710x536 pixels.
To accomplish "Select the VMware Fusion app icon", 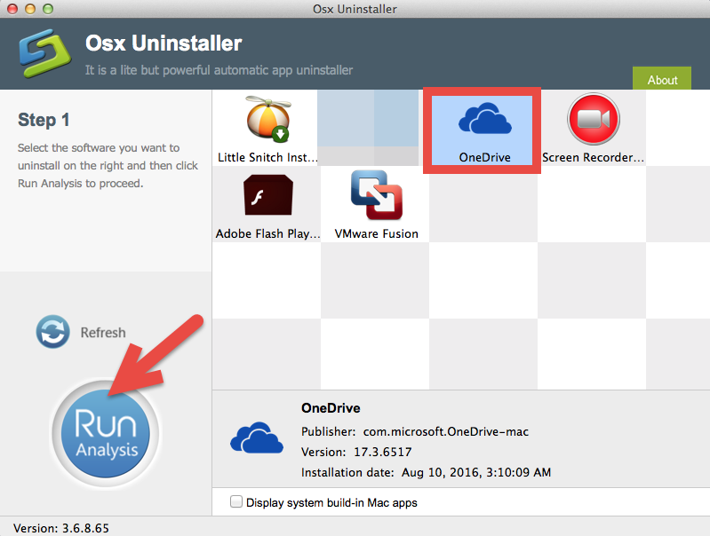I will (376, 195).
